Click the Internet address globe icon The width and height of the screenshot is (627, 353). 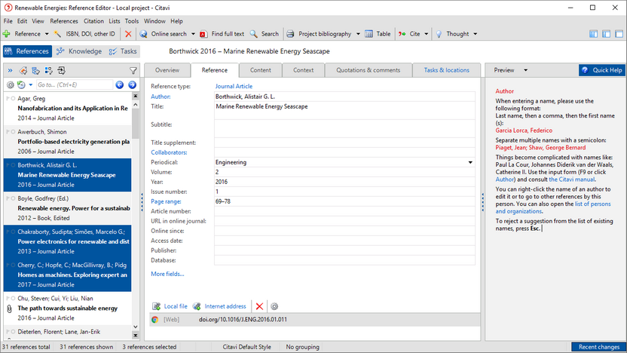pos(197,306)
